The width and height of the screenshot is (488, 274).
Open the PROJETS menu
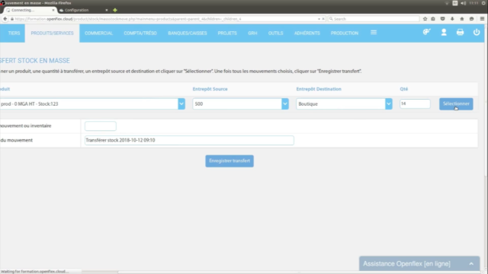(227, 33)
